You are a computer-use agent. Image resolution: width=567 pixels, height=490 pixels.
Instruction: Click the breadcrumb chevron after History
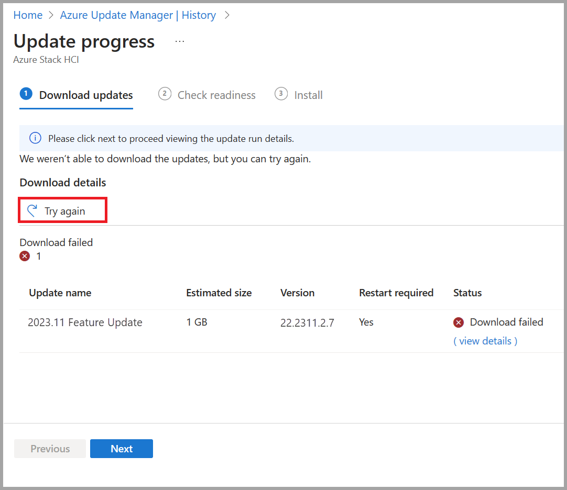pos(227,15)
